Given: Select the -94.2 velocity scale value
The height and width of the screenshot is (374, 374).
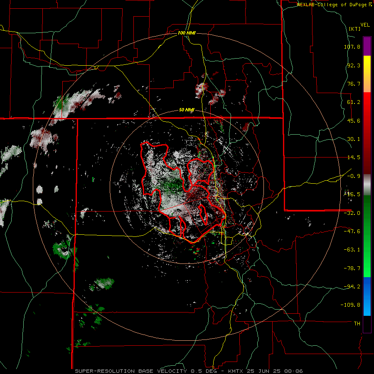Looking at the screenshot, I should (x=352, y=287).
